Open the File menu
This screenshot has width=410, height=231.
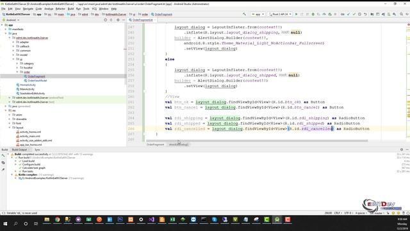[x=3, y=8]
